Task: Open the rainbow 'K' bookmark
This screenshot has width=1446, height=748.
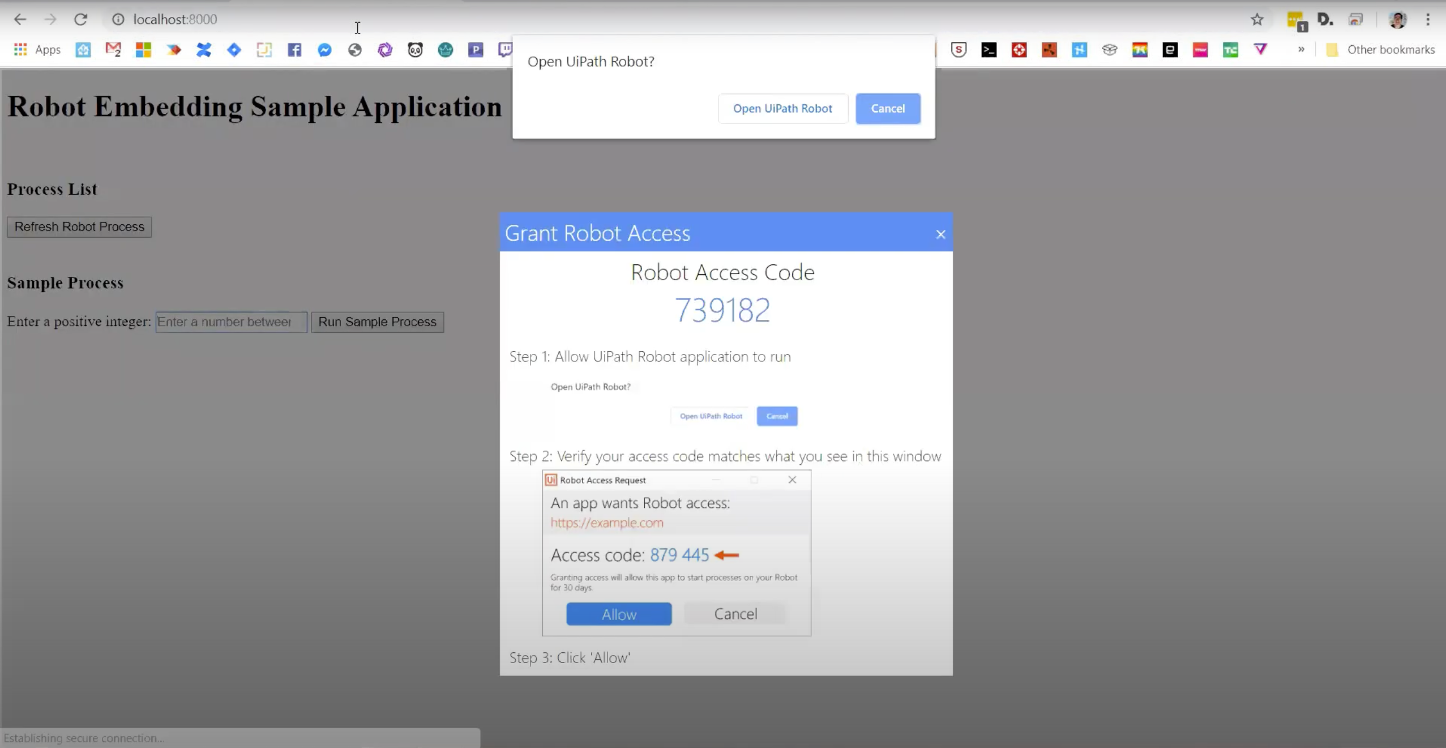Action: 1140,50
